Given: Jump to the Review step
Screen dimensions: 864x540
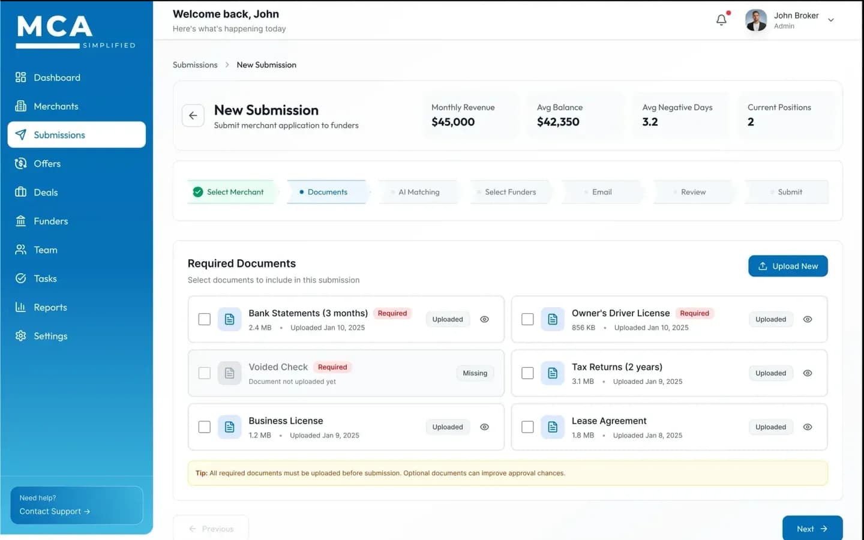Looking at the screenshot, I should [693, 192].
